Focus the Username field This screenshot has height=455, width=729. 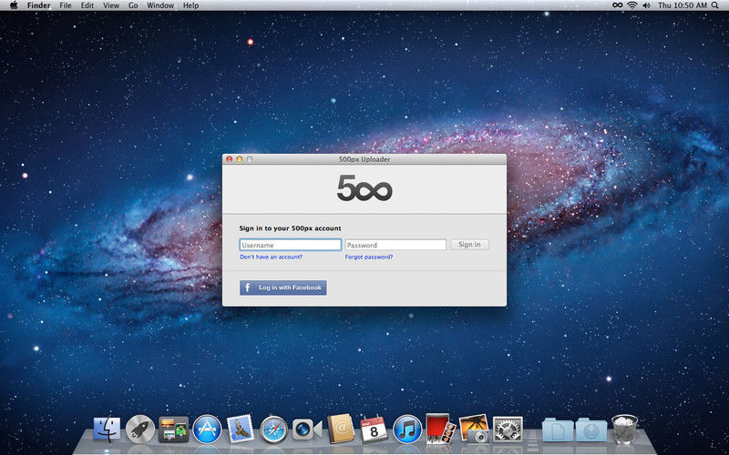tap(291, 245)
